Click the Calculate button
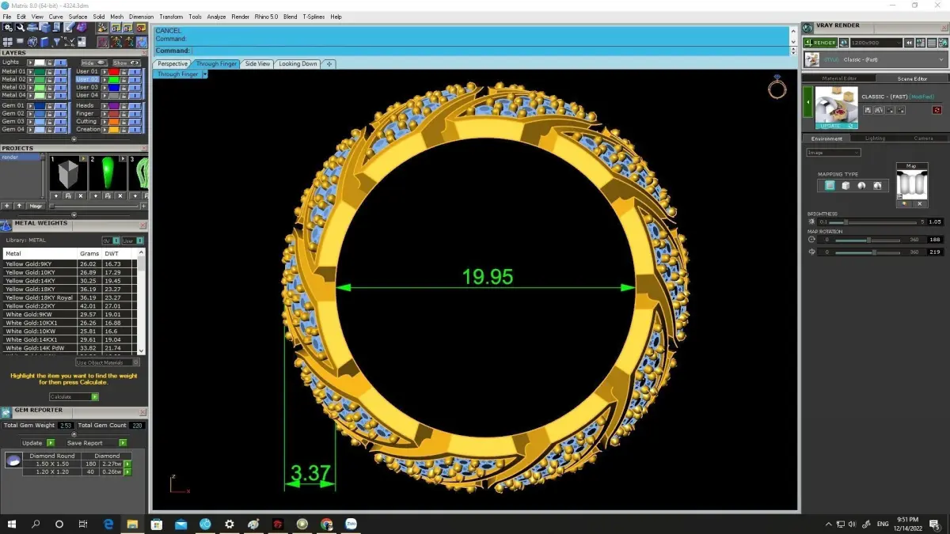The width and height of the screenshot is (950, 534). click(x=74, y=397)
